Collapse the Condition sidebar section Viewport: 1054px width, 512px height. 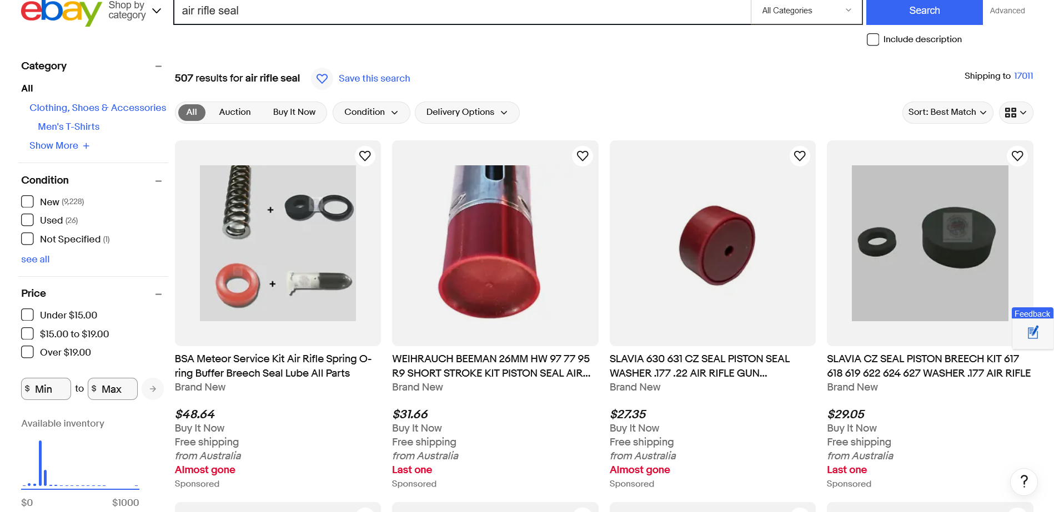pyautogui.click(x=158, y=181)
